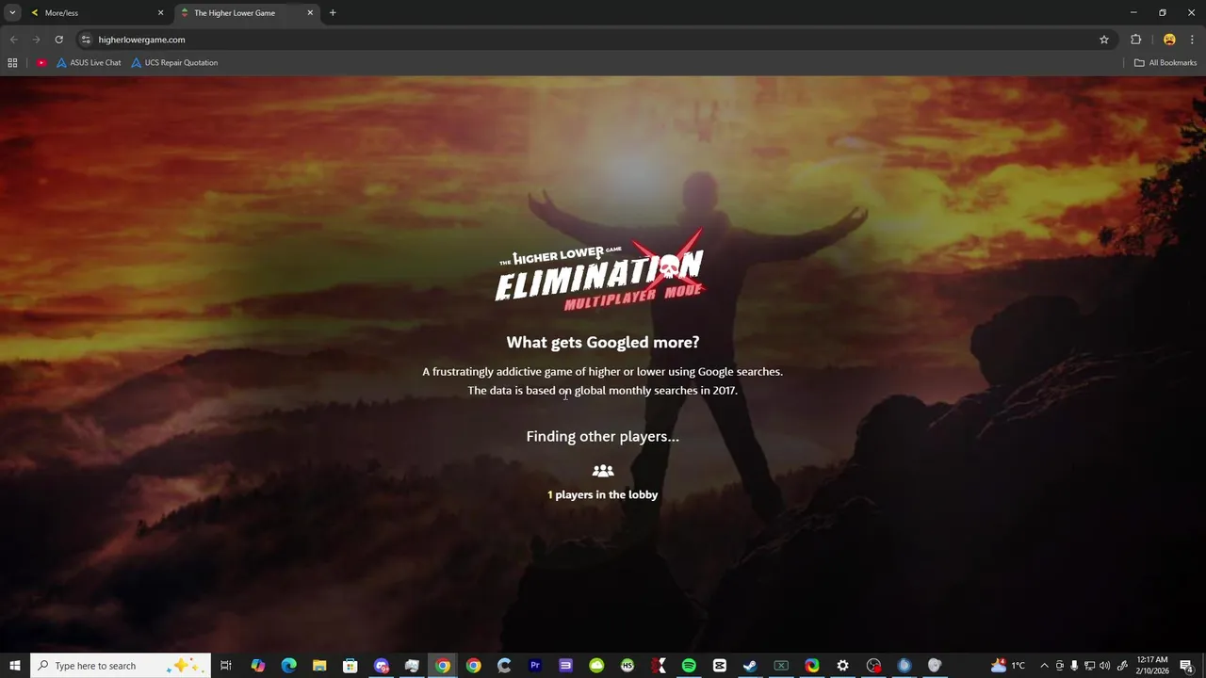Open Settings gear on the taskbar
The width and height of the screenshot is (1206, 678).
click(x=842, y=666)
